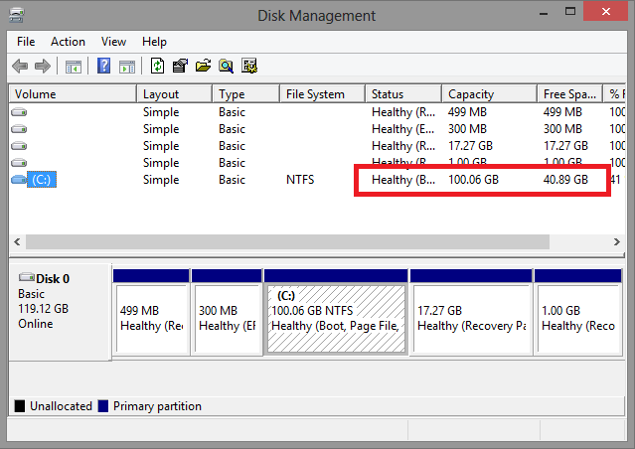Open the File menu
This screenshot has height=449, width=635.
pyautogui.click(x=26, y=42)
